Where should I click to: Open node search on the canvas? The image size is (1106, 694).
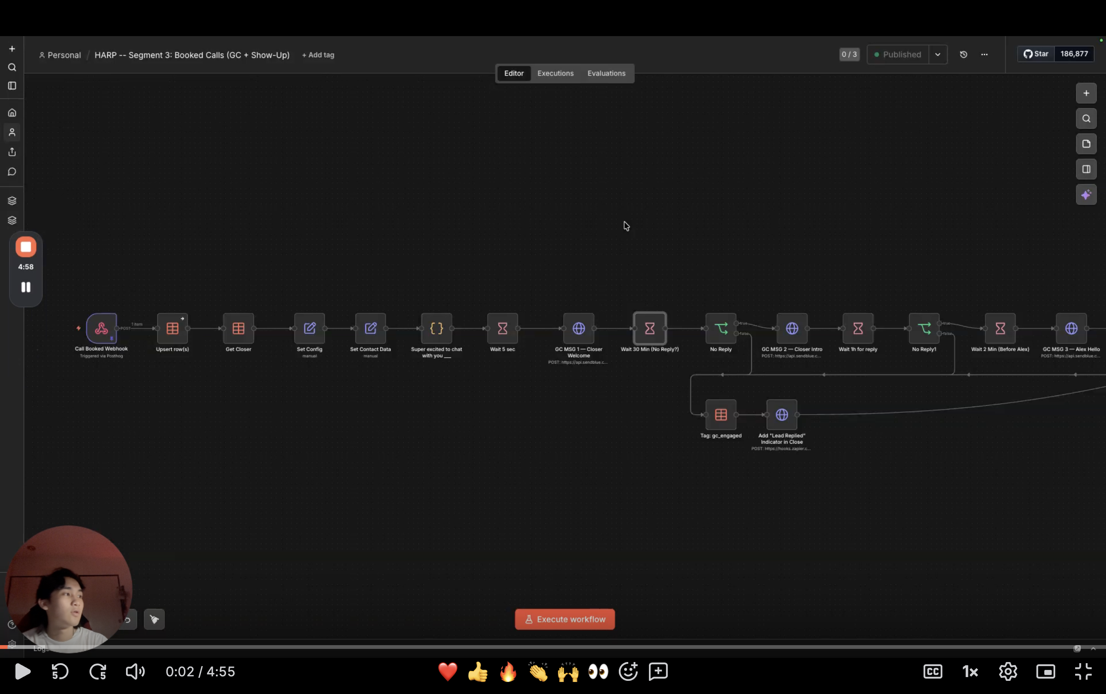point(1086,118)
